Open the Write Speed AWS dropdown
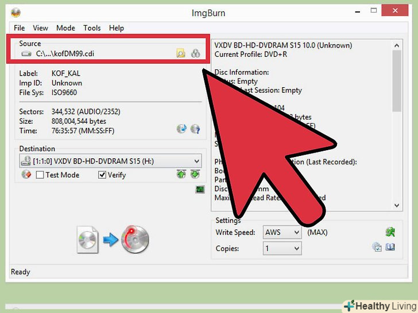 [x=282, y=232]
